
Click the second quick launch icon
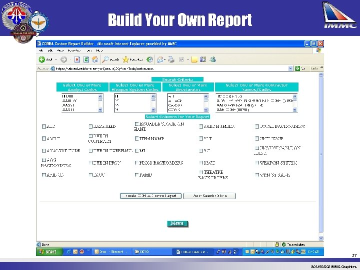pos(75,251)
